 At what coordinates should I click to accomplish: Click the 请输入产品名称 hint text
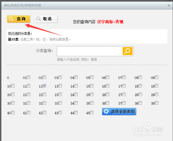pyautogui.click(x=77, y=59)
